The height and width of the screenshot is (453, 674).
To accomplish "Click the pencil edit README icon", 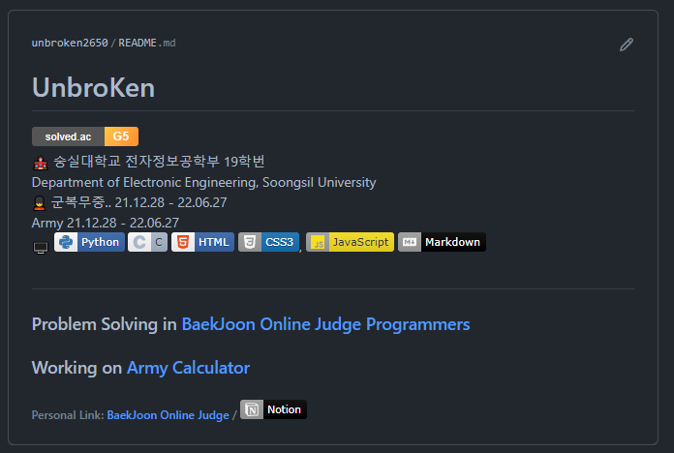I will click(x=627, y=45).
